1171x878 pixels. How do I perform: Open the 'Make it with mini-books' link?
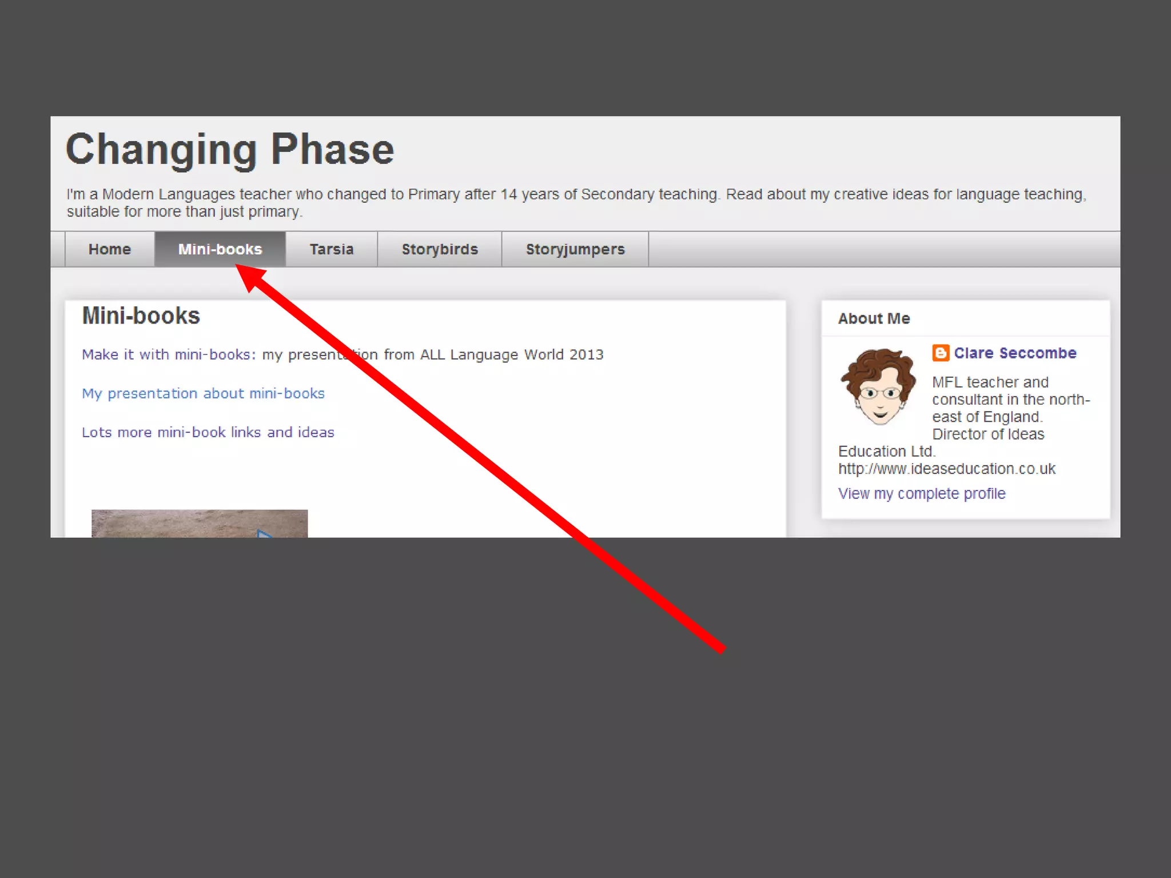169,354
